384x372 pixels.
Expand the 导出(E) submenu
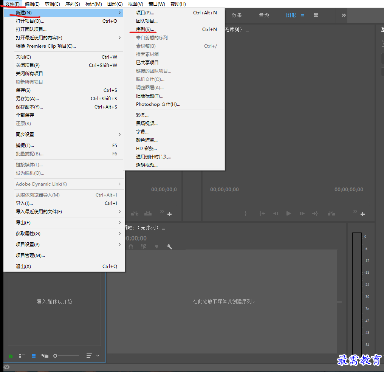coord(63,223)
